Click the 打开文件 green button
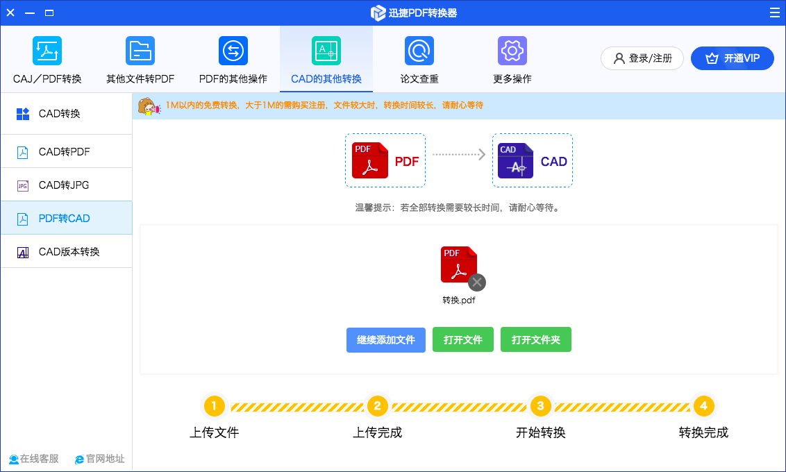786x472 pixels. click(463, 339)
